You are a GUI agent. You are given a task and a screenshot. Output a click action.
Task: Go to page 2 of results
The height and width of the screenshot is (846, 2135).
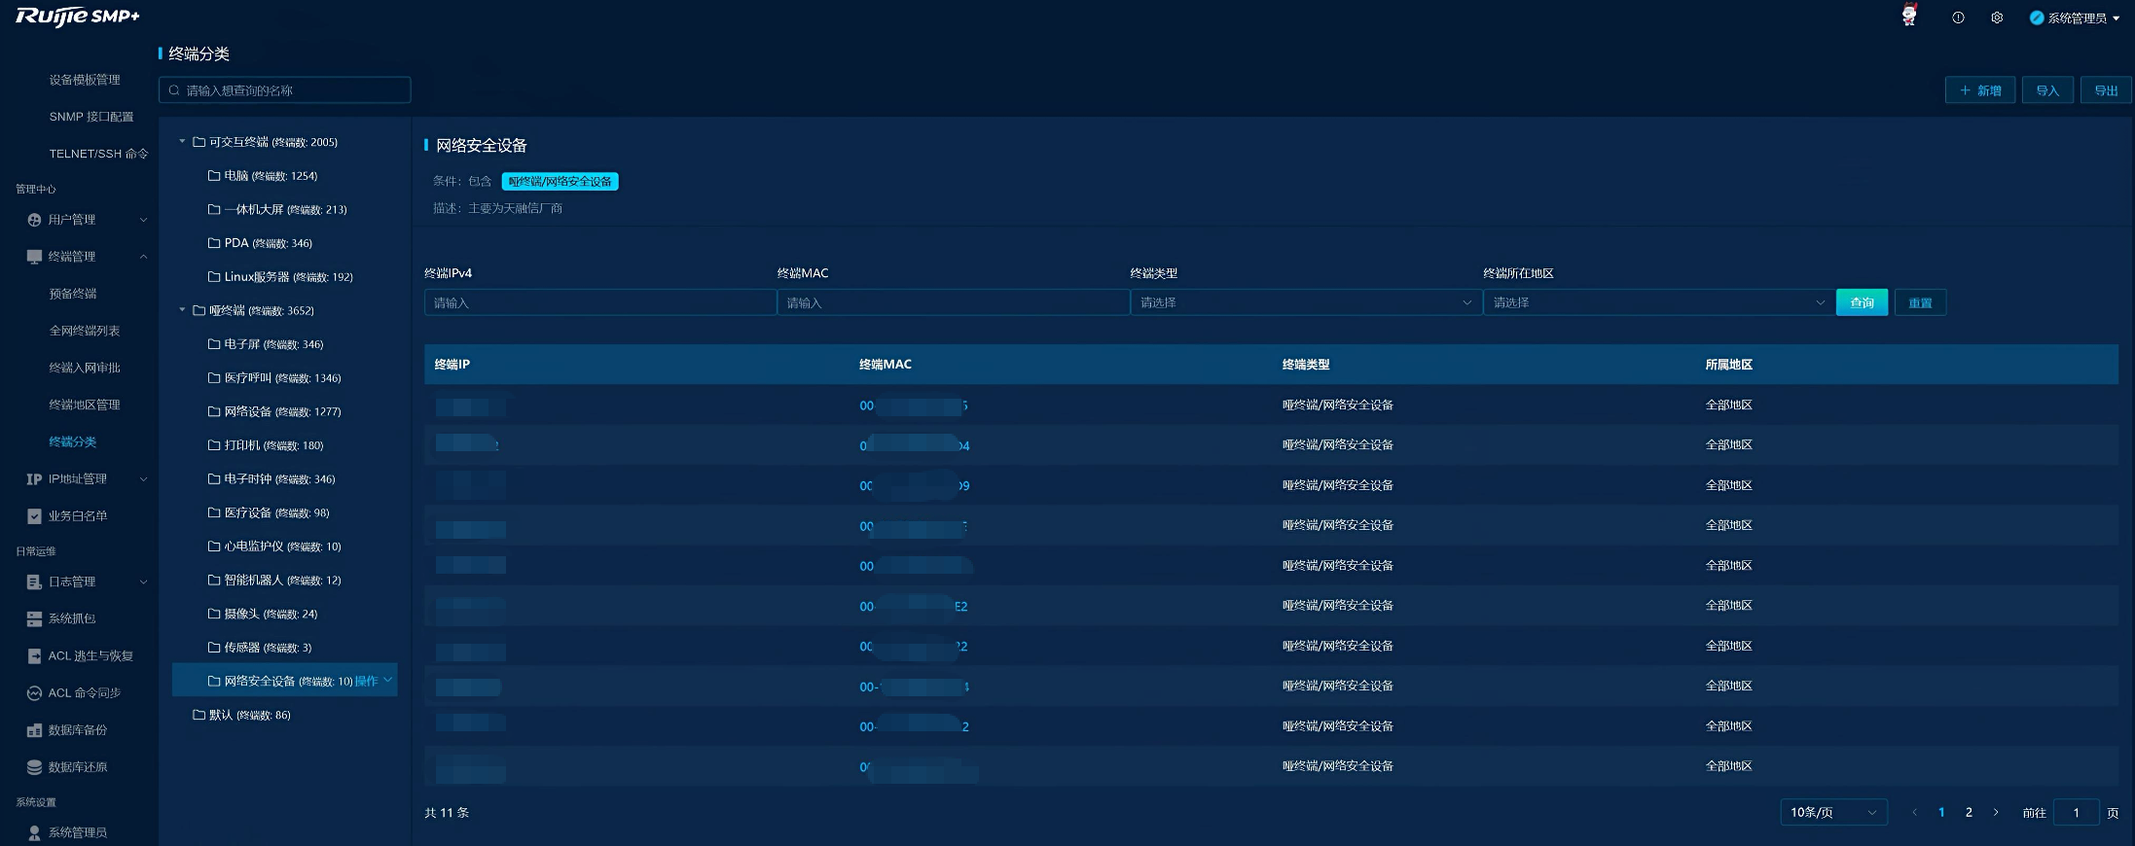(1969, 812)
